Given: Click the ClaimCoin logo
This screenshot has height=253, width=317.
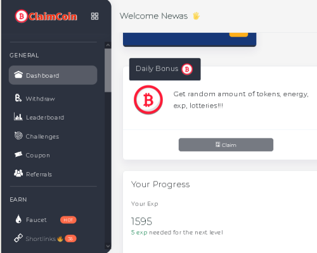Looking at the screenshot, I should (x=46, y=16).
